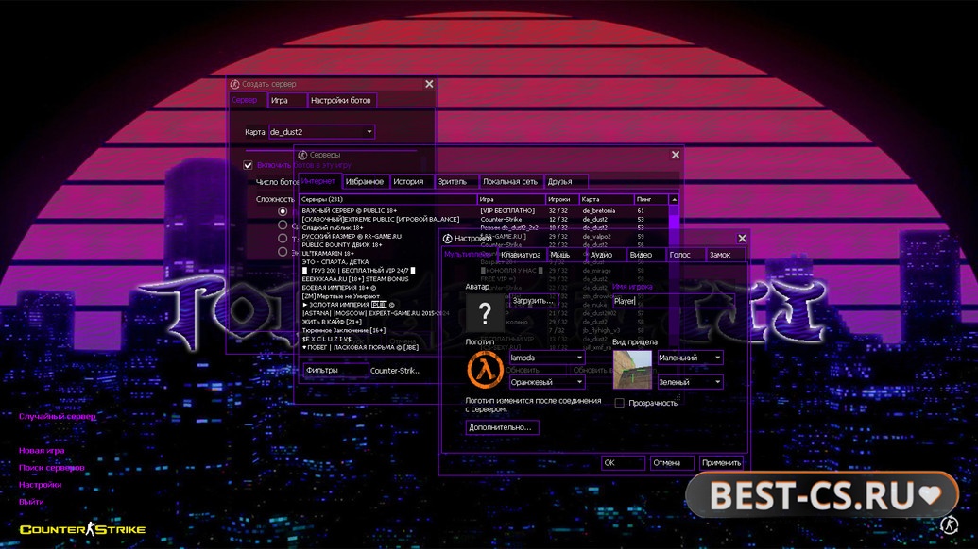Viewport: 978px width, 549px height.
Task: Select the Локальная сеть tab in Серверы
Action: (509, 182)
